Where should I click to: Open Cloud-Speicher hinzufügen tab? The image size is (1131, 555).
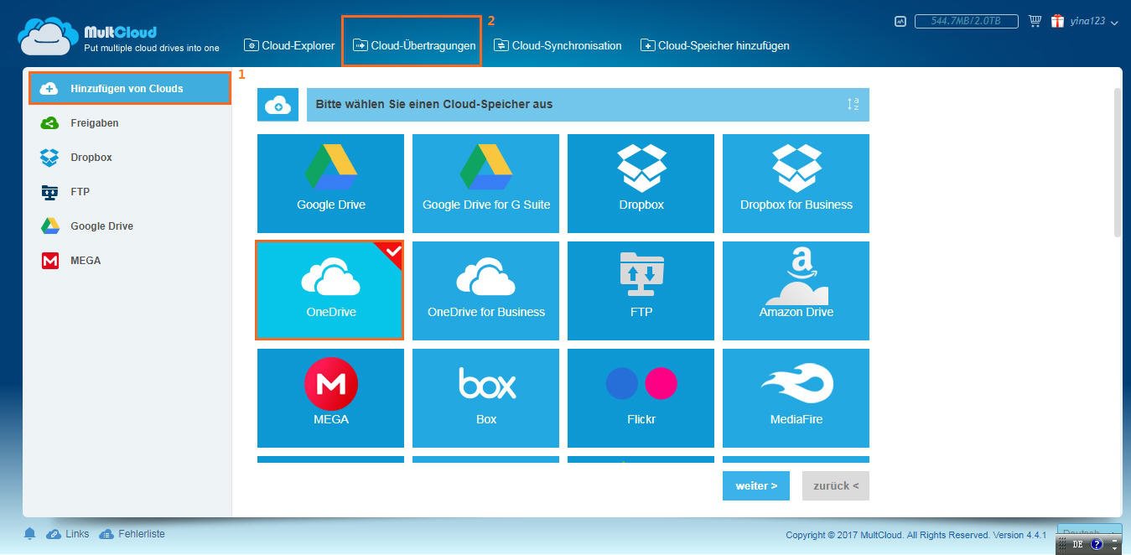[715, 45]
